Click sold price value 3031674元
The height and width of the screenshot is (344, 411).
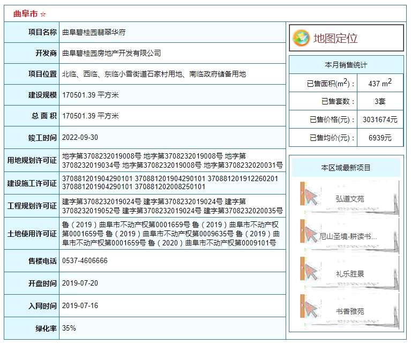point(380,120)
